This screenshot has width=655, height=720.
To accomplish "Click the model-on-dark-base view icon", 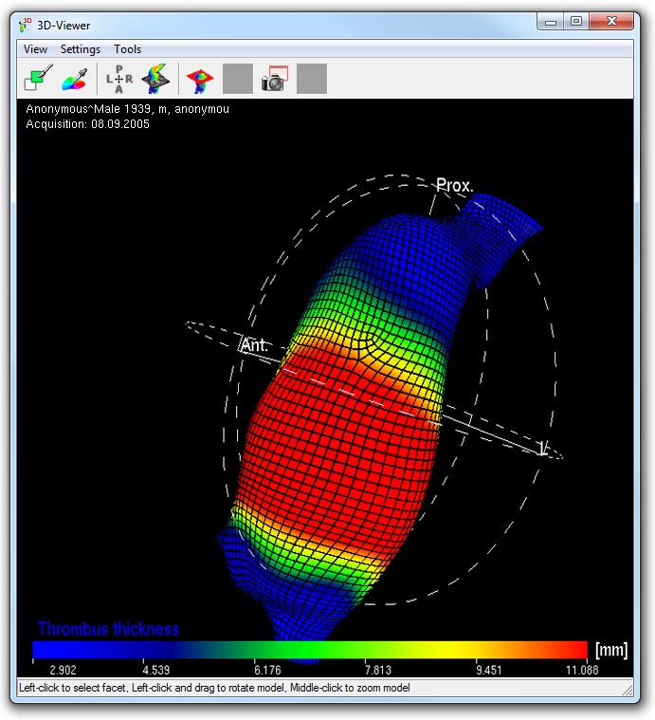I will pos(155,80).
